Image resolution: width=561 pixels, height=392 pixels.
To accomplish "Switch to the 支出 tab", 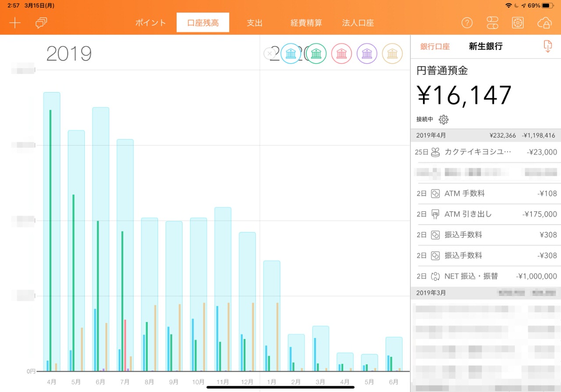I will pyautogui.click(x=254, y=23).
